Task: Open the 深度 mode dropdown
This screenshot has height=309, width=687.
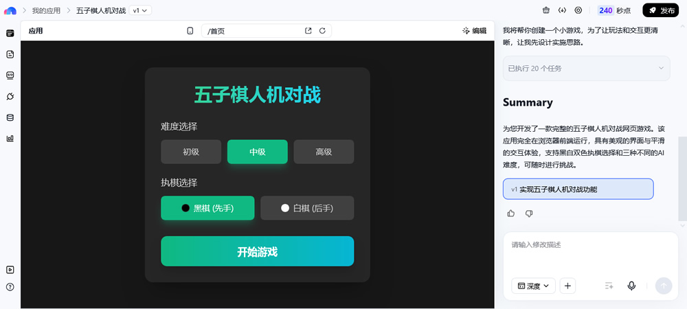Action: (x=533, y=286)
